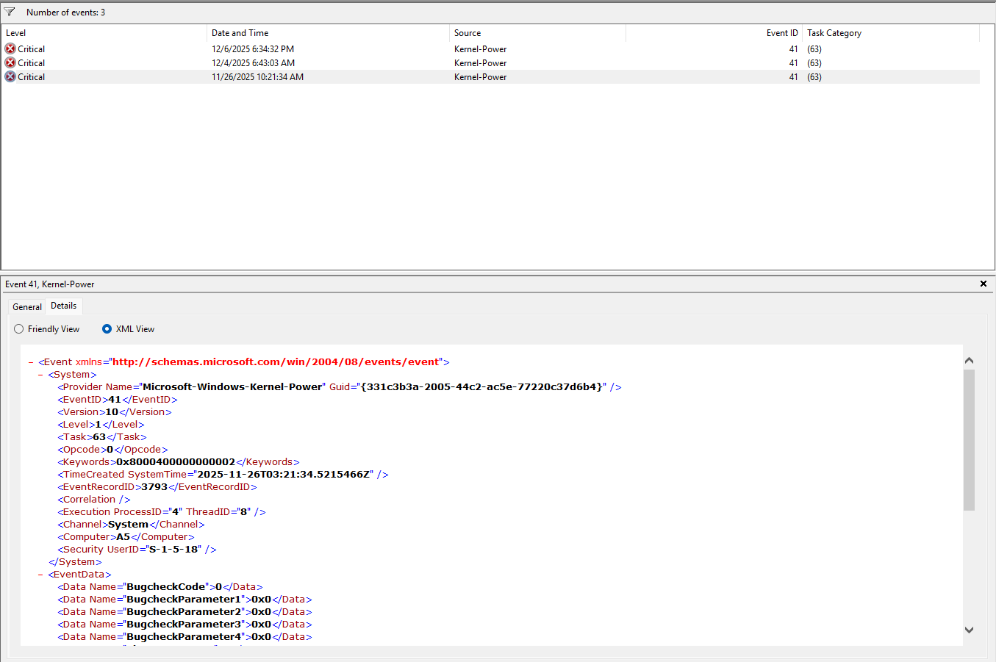Switch to the General tab
This screenshot has width=996, height=662.
(x=27, y=307)
